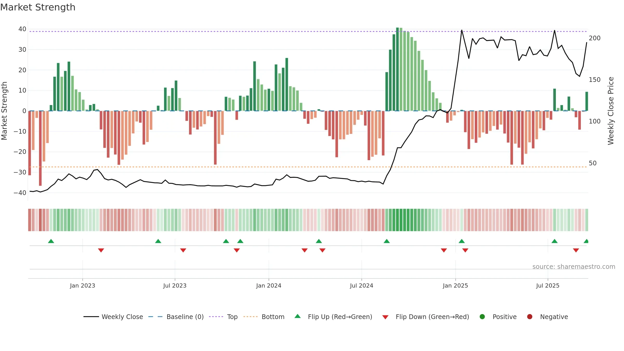Click the black Weekly Close legend line
Screen dimensions: 624x351
[91, 317]
